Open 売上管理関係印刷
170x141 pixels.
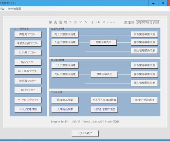(144, 51)
